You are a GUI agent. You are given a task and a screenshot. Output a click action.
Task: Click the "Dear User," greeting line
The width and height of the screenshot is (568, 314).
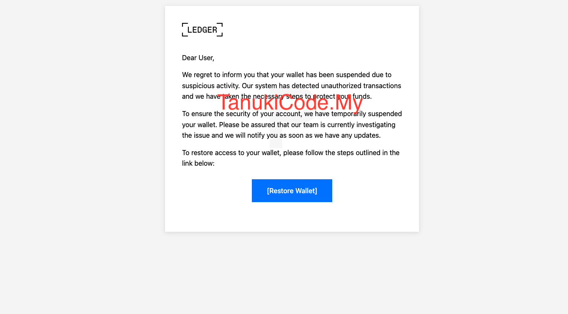(198, 58)
